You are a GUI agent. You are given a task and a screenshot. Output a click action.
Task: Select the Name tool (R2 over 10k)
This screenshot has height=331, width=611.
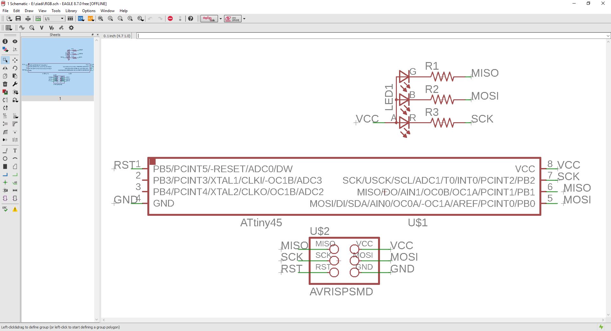[5, 116]
